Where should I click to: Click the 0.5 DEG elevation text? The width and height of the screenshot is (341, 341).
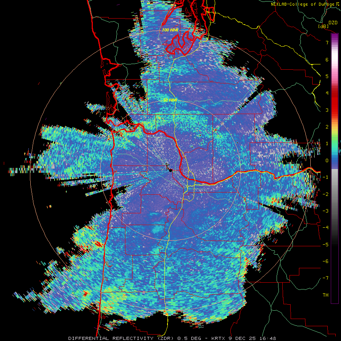point(190,338)
